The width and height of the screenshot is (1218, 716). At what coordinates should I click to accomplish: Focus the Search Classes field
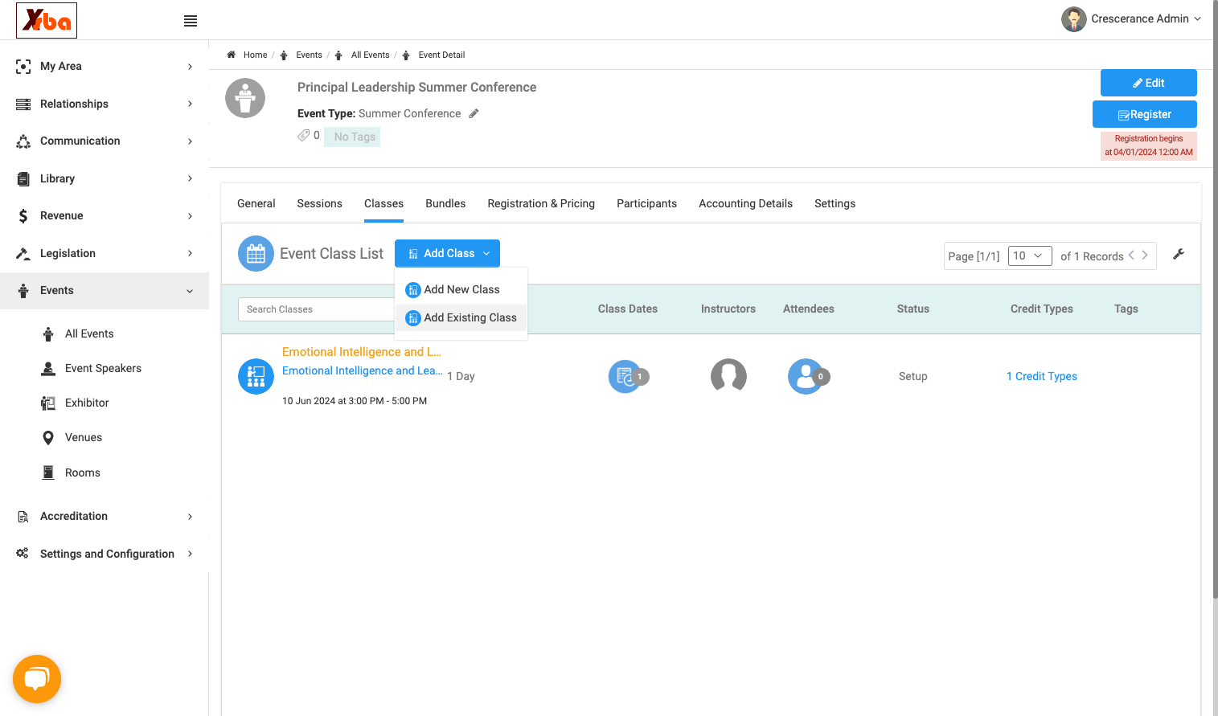pyautogui.click(x=316, y=309)
